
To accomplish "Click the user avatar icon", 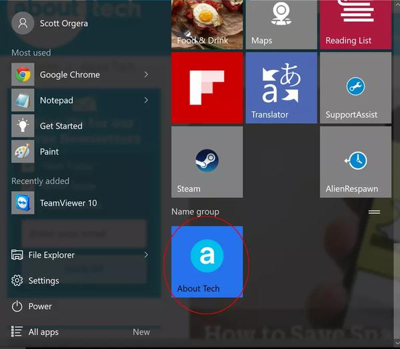I will pos(23,23).
